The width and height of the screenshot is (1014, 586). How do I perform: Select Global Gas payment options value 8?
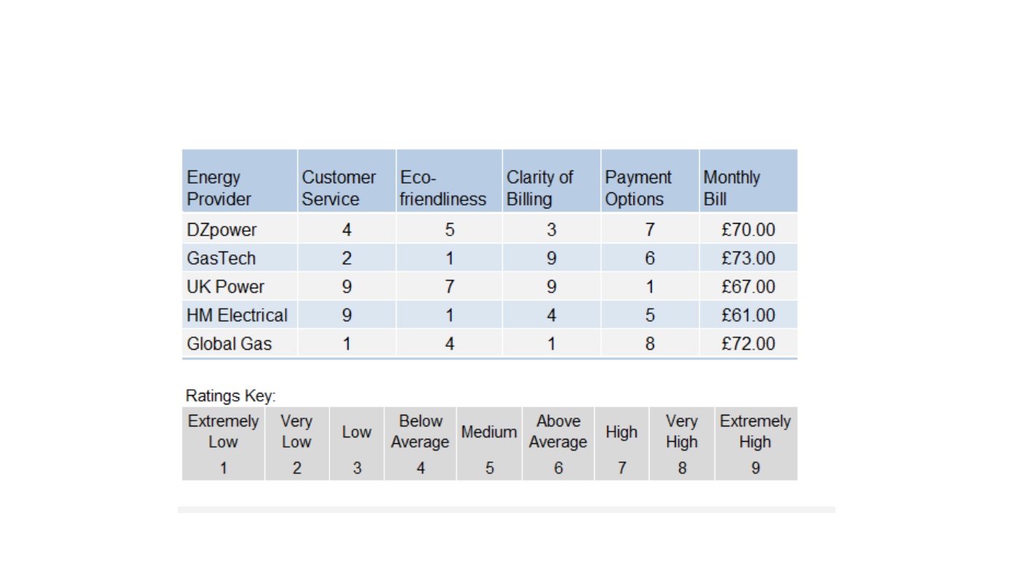650,343
